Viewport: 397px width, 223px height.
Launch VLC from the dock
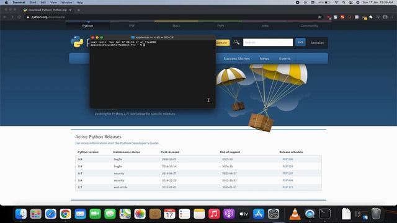coord(295,214)
